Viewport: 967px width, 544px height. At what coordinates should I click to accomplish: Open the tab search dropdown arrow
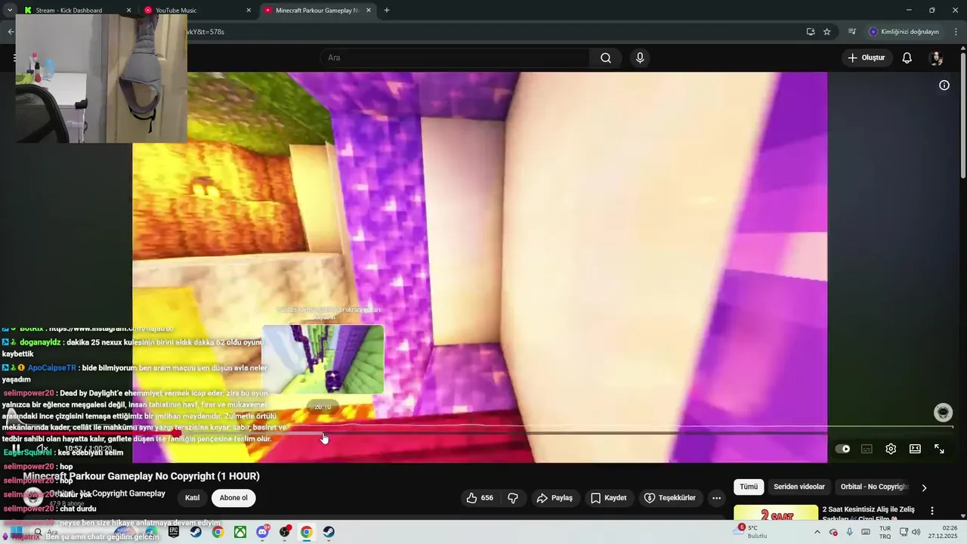tap(9, 11)
